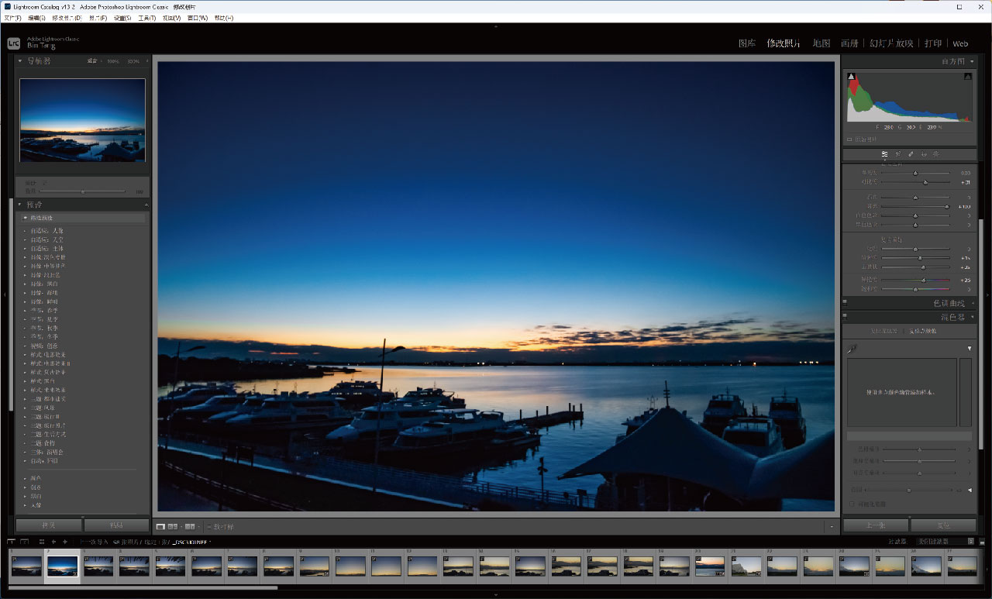This screenshot has height=599, width=992.
Task: Switch to loupe view in toolbar
Action: [161, 526]
